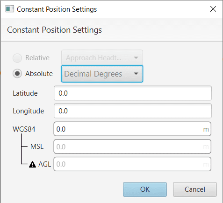Confirm settings with the OK button
The width and height of the screenshot is (223, 203).
[x=145, y=189]
